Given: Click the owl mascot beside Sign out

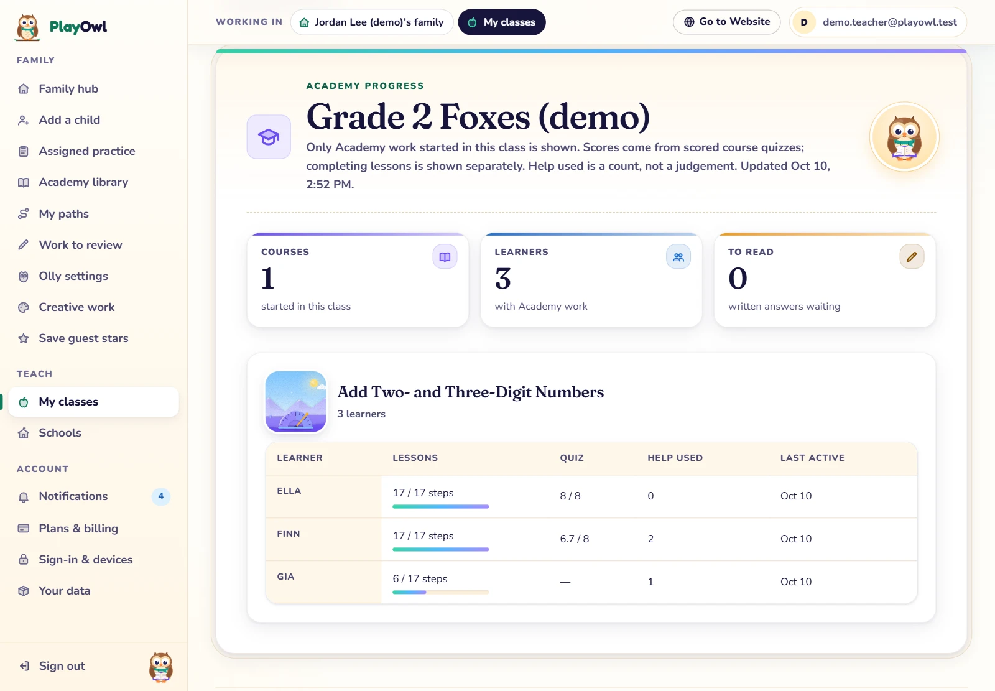Looking at the screenshot, I should 161,667.
